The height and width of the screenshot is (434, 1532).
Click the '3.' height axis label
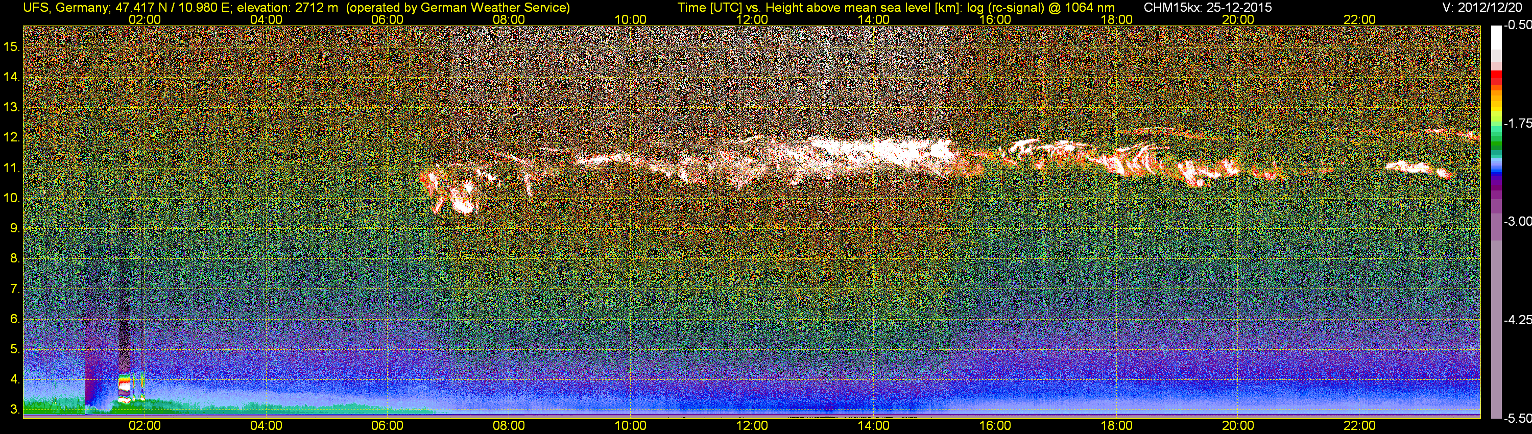pos(15,409)
